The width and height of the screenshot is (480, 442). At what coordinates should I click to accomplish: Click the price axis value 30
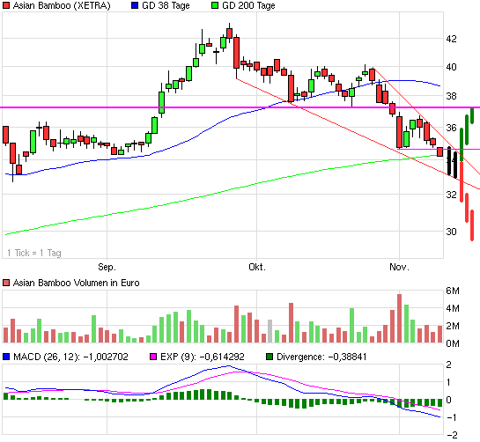point(451,232)
